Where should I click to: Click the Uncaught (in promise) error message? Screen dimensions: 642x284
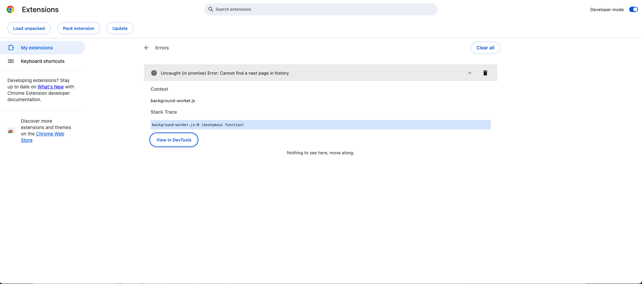tap(225, 73)
